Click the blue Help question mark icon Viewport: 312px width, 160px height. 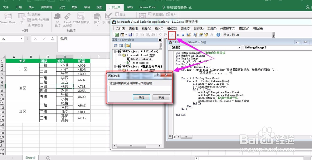tap(218, 35)
